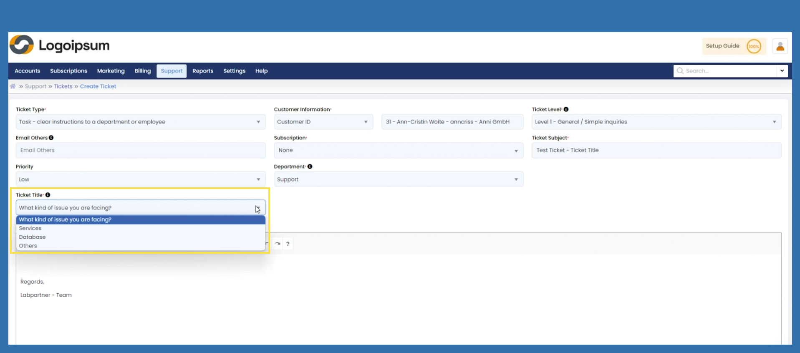
Task: Click the Logoipsum logo
Action: click(60, 45)
